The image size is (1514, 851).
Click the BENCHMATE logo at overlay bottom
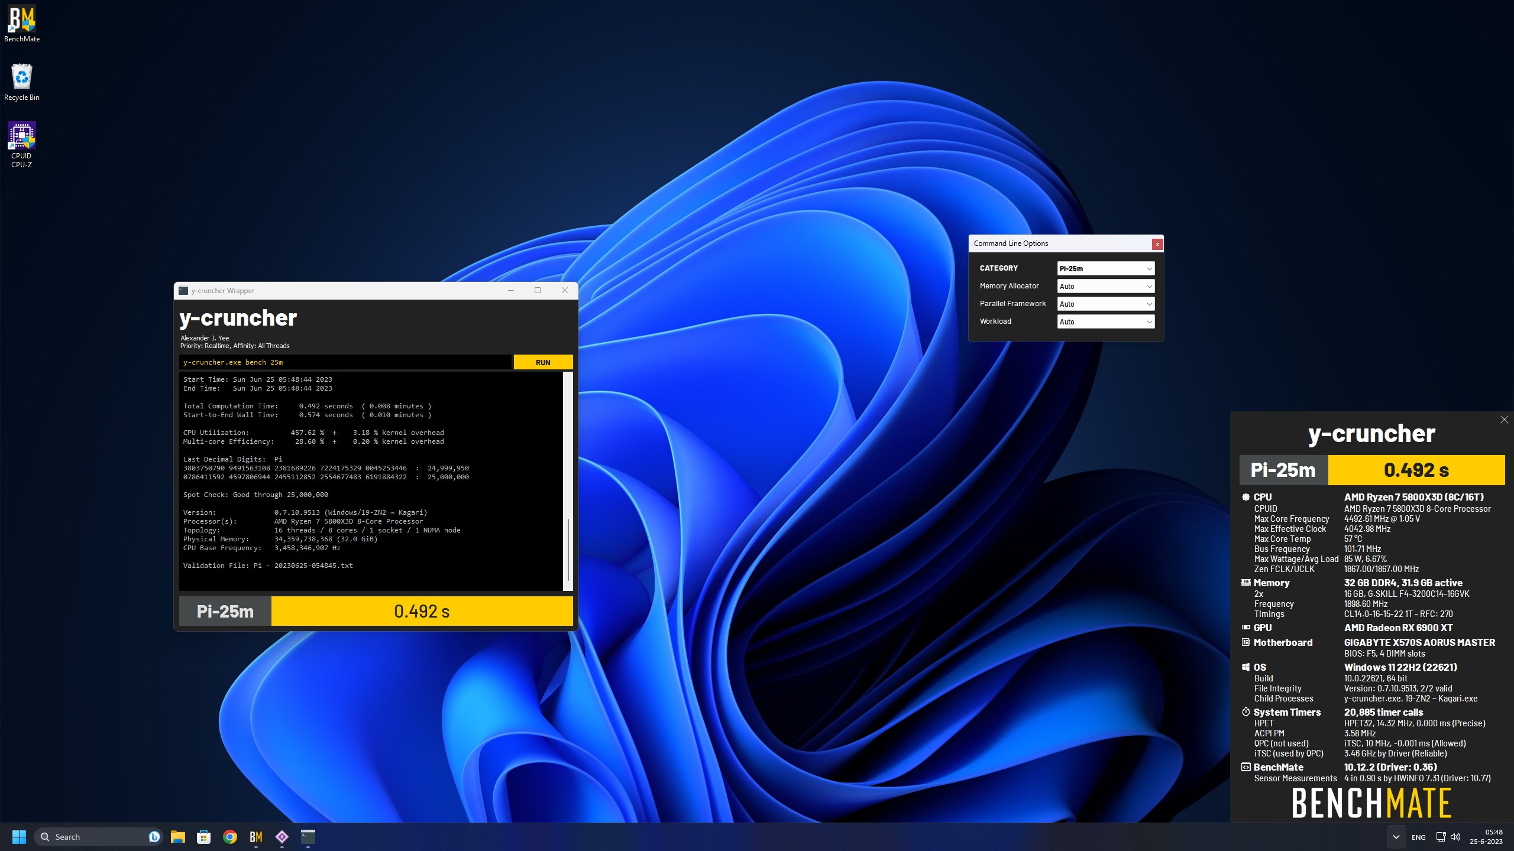1371,803
